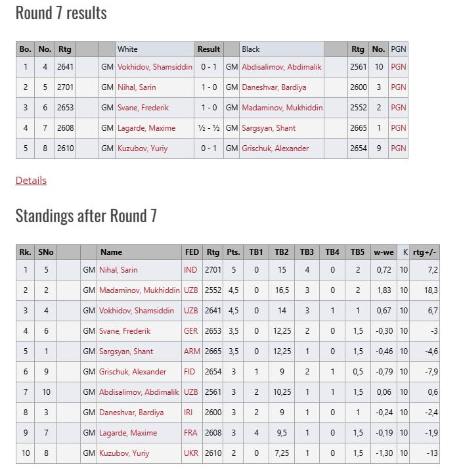Open PGN for Kuzubov vs Grischuk game

point(398,148)
